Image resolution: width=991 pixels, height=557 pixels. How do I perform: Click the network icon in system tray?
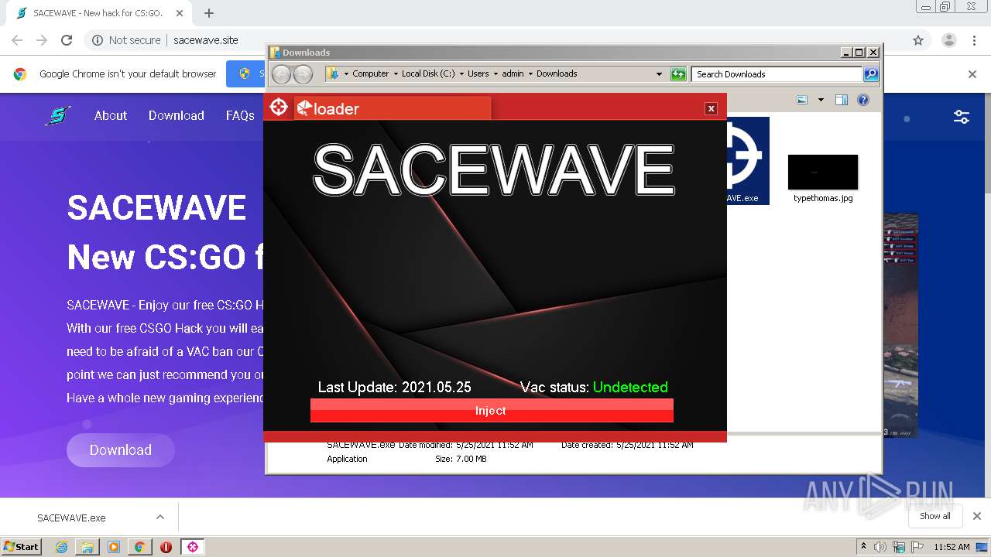(898, 547)
